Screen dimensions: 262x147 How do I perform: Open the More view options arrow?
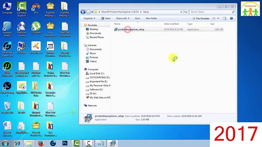click(218, 18)
